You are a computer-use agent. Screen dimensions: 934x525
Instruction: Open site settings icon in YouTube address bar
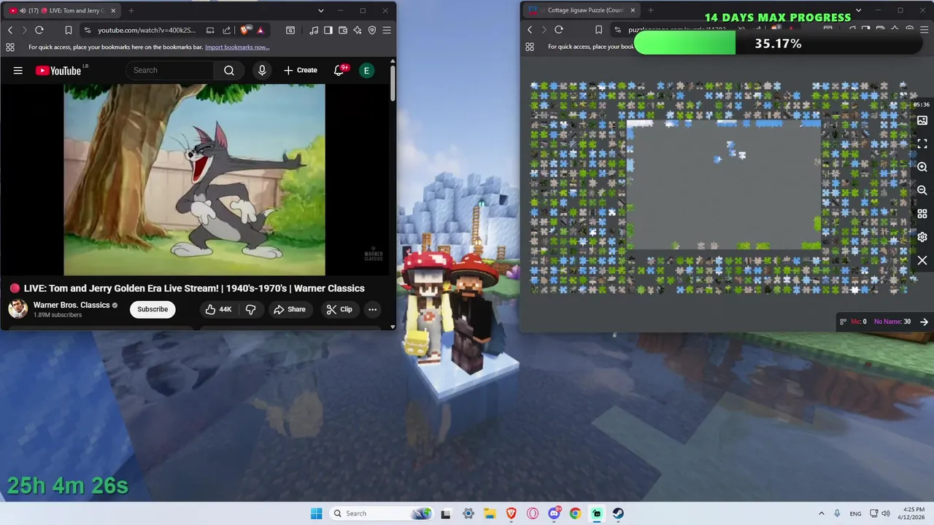[x=88, y=30]
